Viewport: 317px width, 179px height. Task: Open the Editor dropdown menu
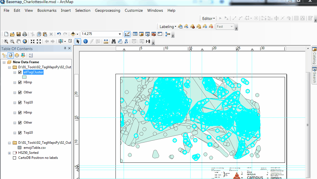pyautogui.click(x=208, y=18)
